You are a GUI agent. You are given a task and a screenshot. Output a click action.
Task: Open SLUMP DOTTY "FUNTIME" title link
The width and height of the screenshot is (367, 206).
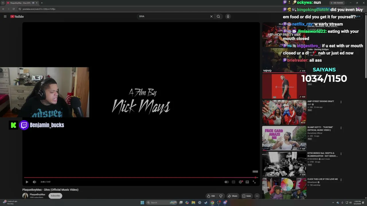pos(320,128)
